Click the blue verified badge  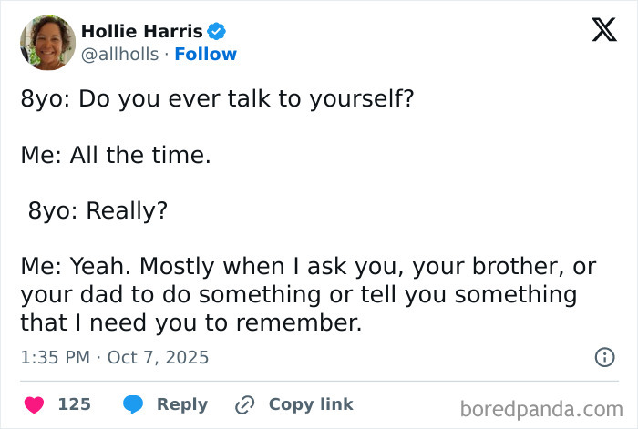tap(217, 31)
